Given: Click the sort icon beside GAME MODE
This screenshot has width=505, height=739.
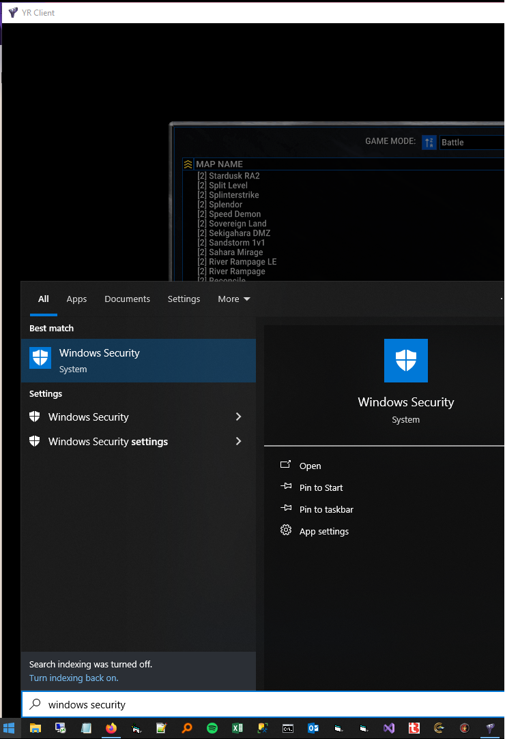Looking at the screenshot, I should (429, 142).
